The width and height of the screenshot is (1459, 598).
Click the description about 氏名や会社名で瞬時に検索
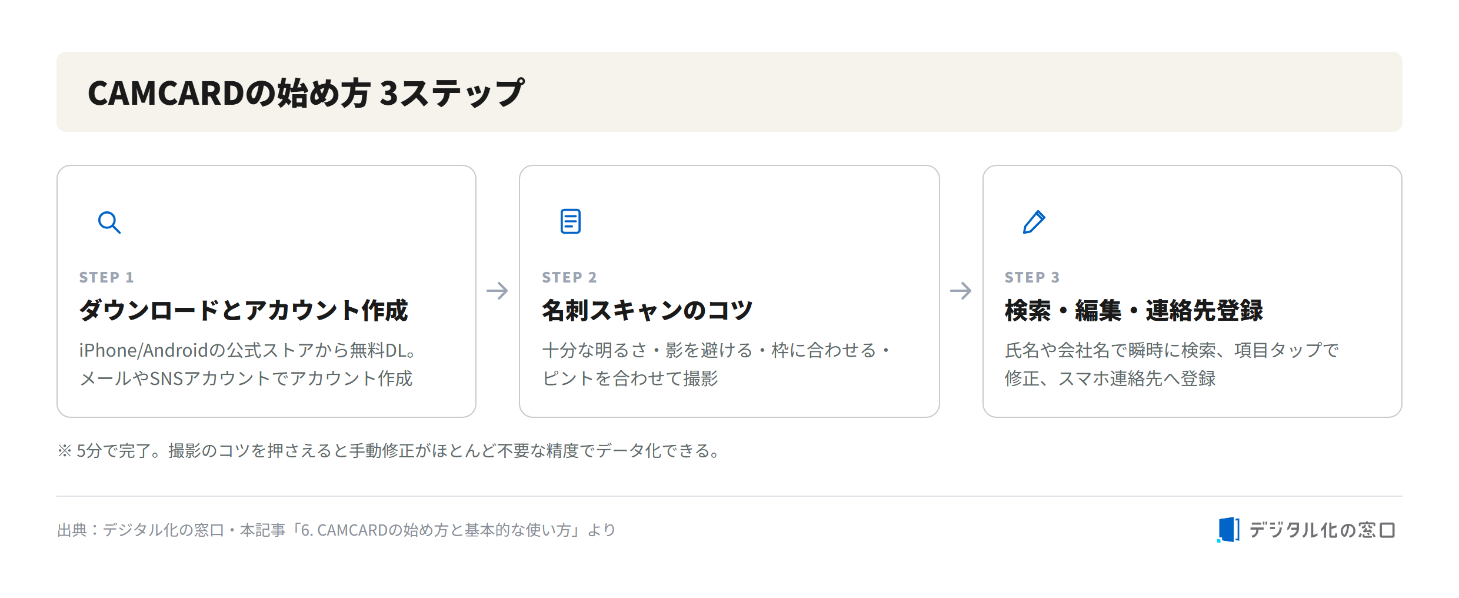1172,364
